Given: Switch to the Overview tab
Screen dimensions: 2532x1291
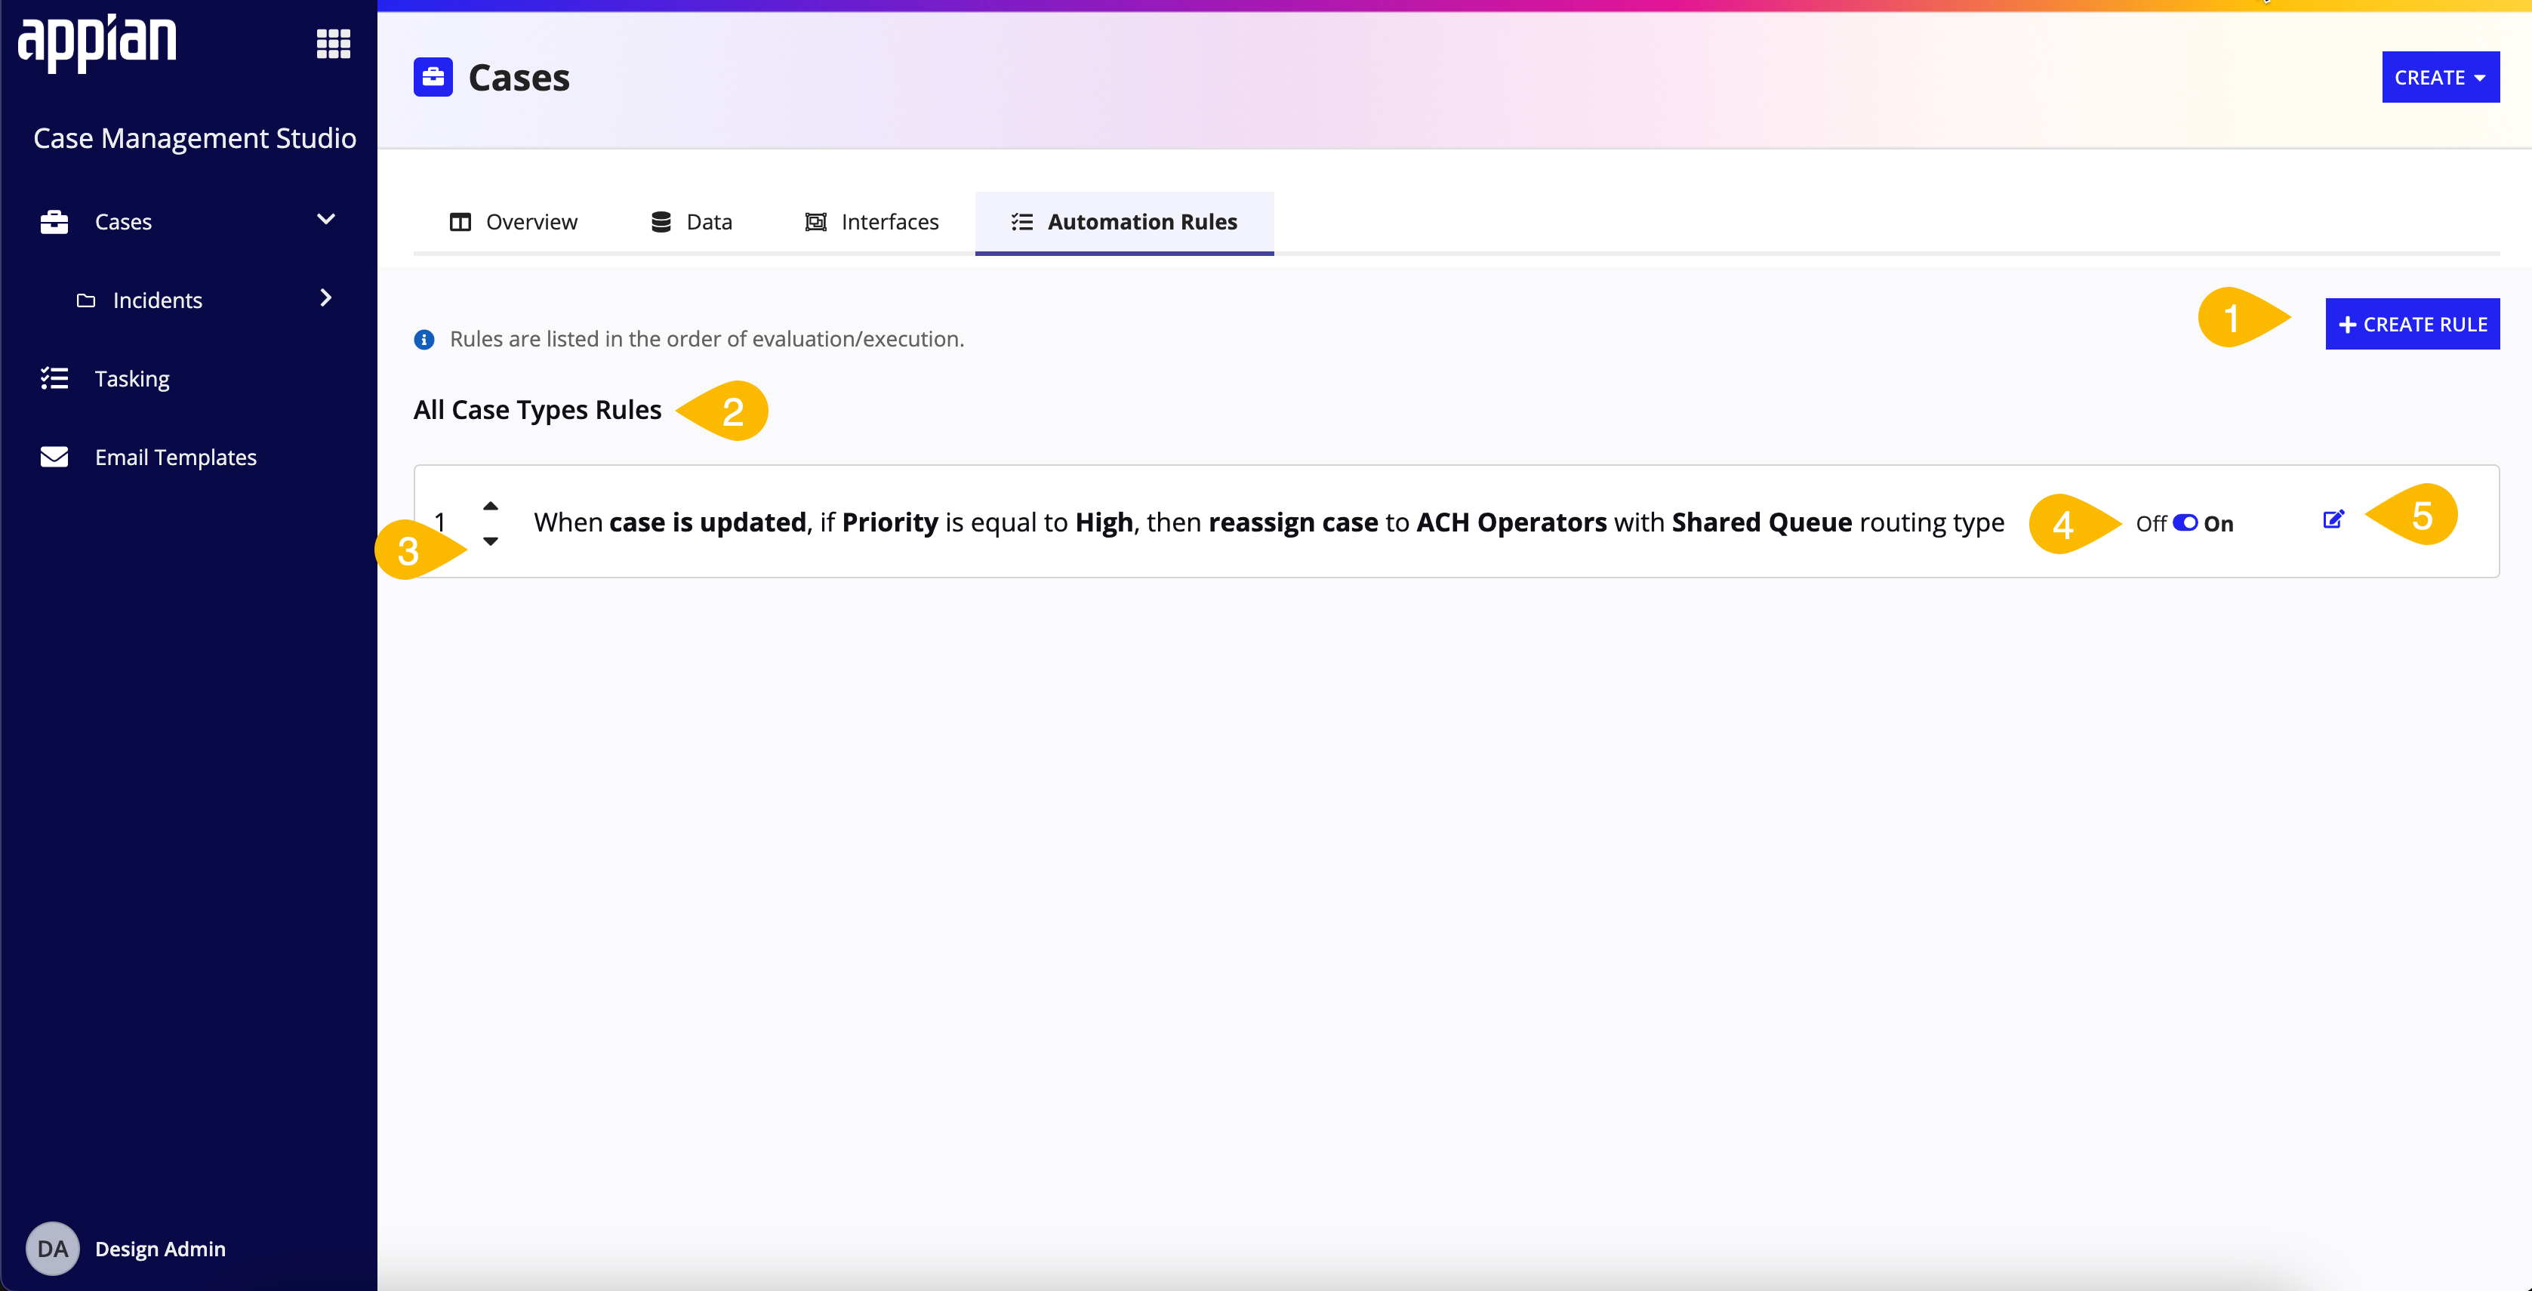Looking at the screenshot, I should click(514, 222).
